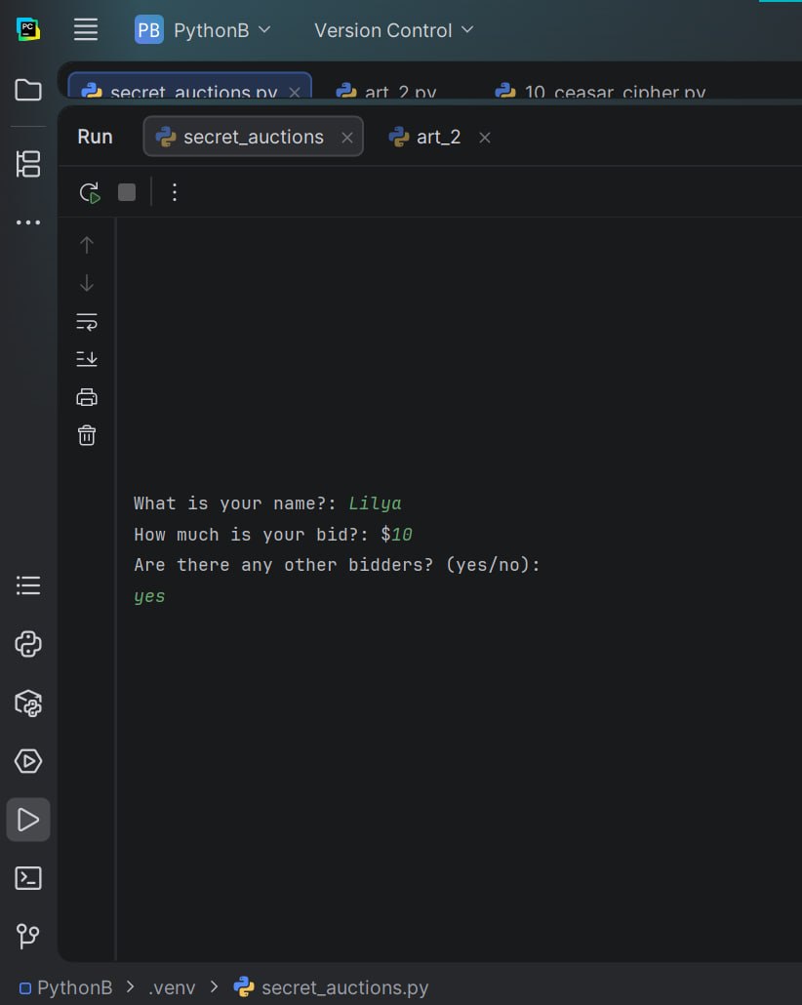This screenshot has width=802, height=1005.
Task: Clear all console output
Action: click(x=87, y=435)
